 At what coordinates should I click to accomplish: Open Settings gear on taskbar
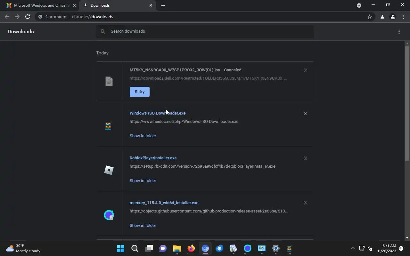pyautogui.click(x=275, y=249)
